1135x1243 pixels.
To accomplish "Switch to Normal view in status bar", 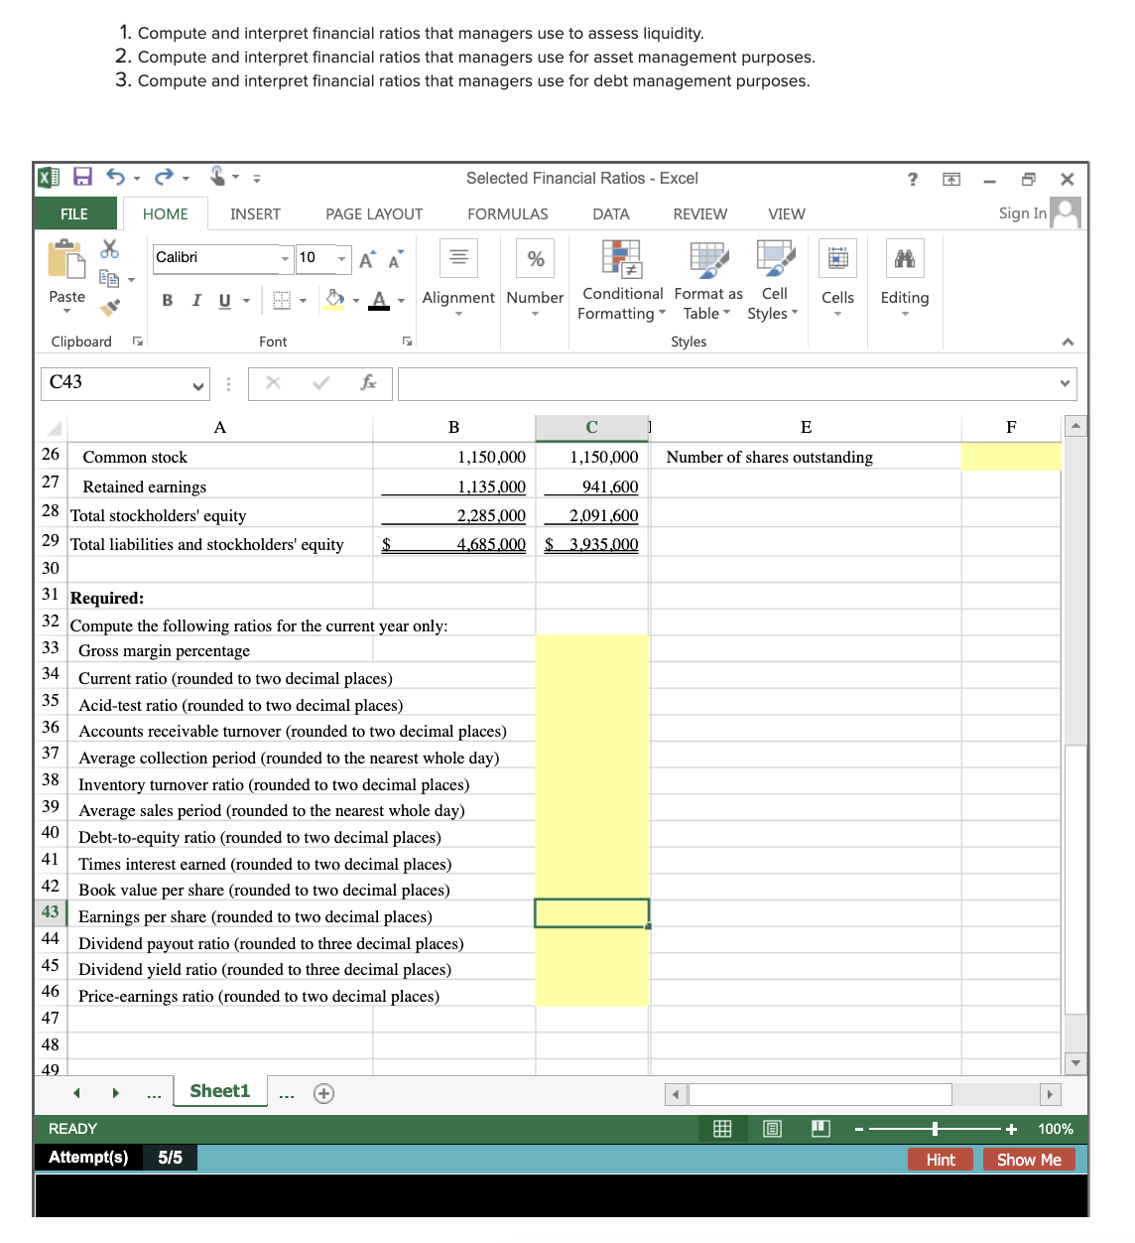I will click(x=722, y=1129).
